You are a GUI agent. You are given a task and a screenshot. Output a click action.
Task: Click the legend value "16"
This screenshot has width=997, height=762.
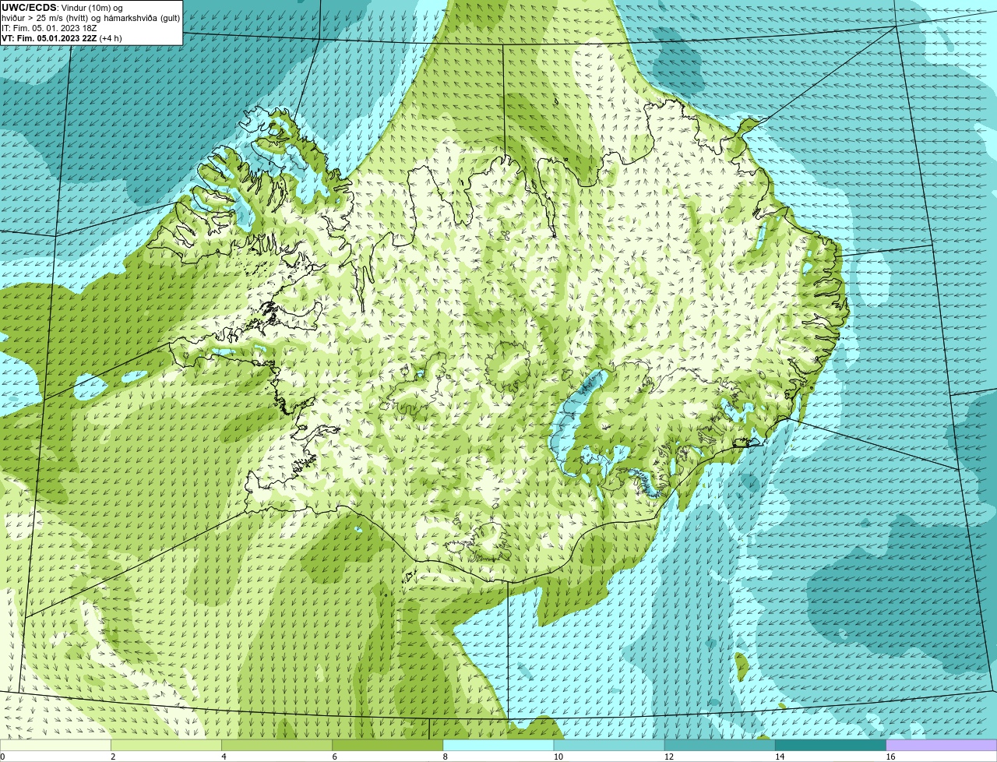(890, 757)
